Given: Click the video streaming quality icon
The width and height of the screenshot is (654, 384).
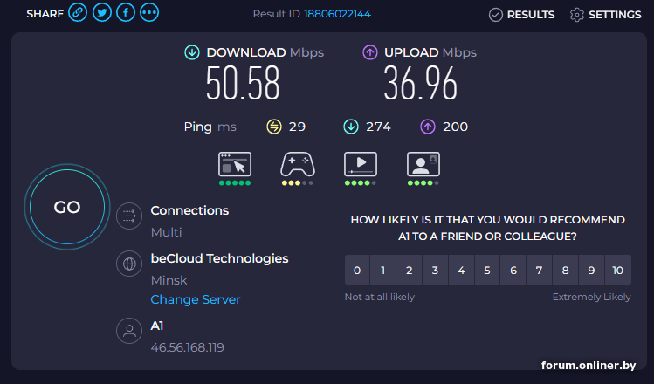Looking at the screenshot, I should (361, 164).
